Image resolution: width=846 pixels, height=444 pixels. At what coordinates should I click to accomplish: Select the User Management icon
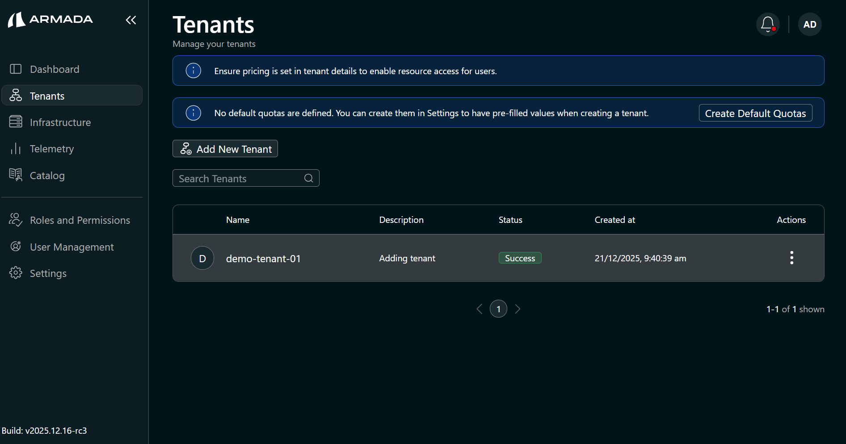pos(15,246)
